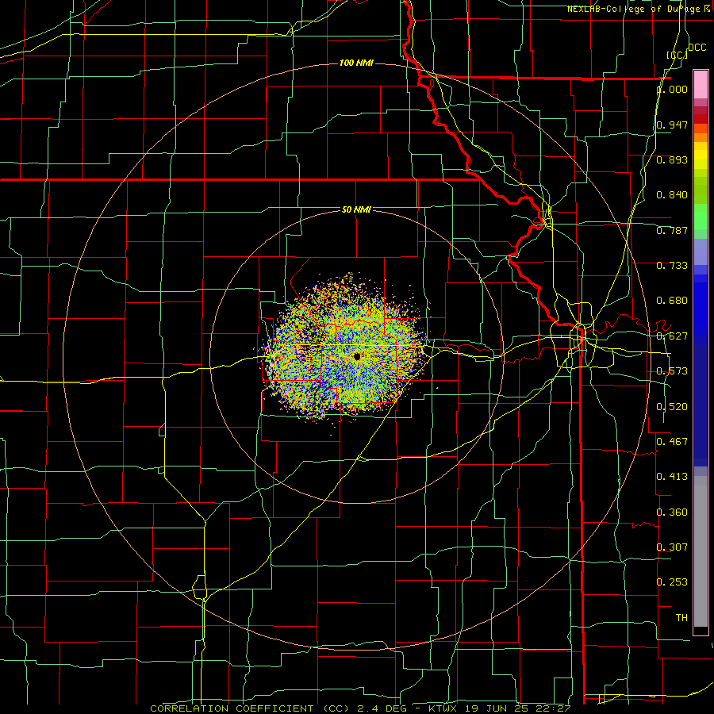Click the 0.680 color scale value
The width and height of the screenshot is (714, 714).
coord(672,301)
